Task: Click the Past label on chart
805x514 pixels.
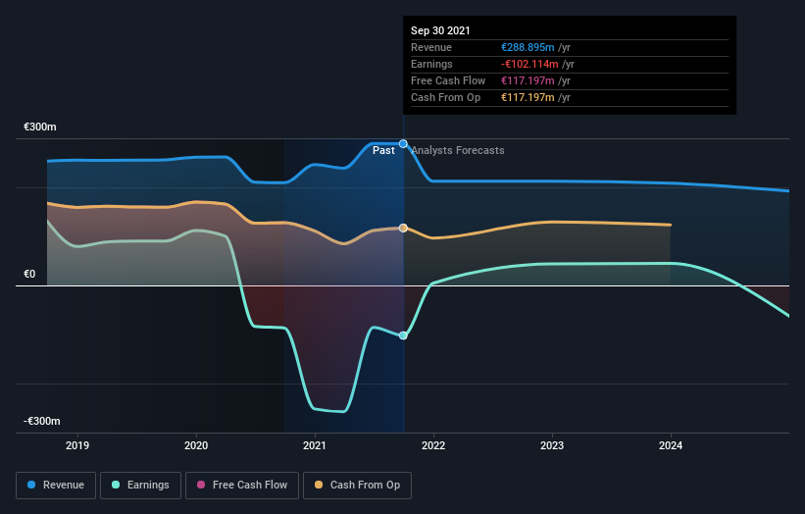Action: coord(383,150)
